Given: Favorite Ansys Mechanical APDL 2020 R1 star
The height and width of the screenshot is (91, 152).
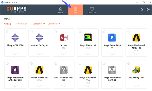Looking at the screenshot, I should tap(7, 64).
